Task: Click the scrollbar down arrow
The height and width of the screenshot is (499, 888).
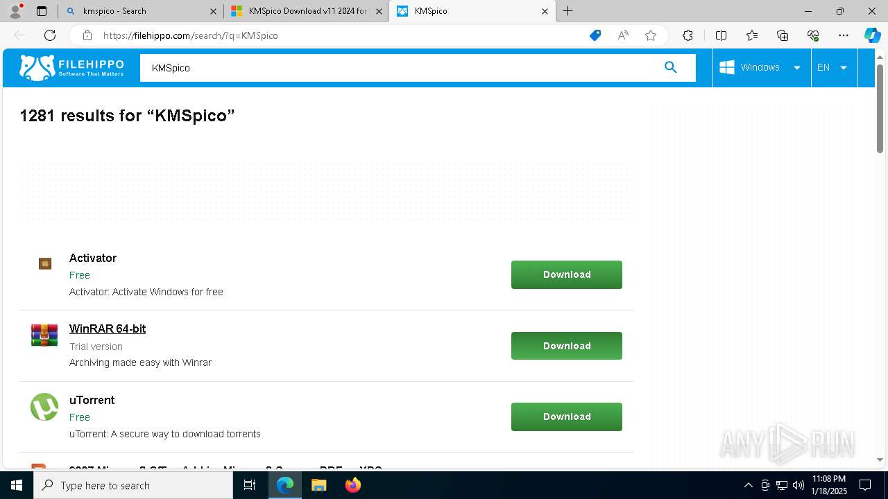Action: (x=880, y=459)
